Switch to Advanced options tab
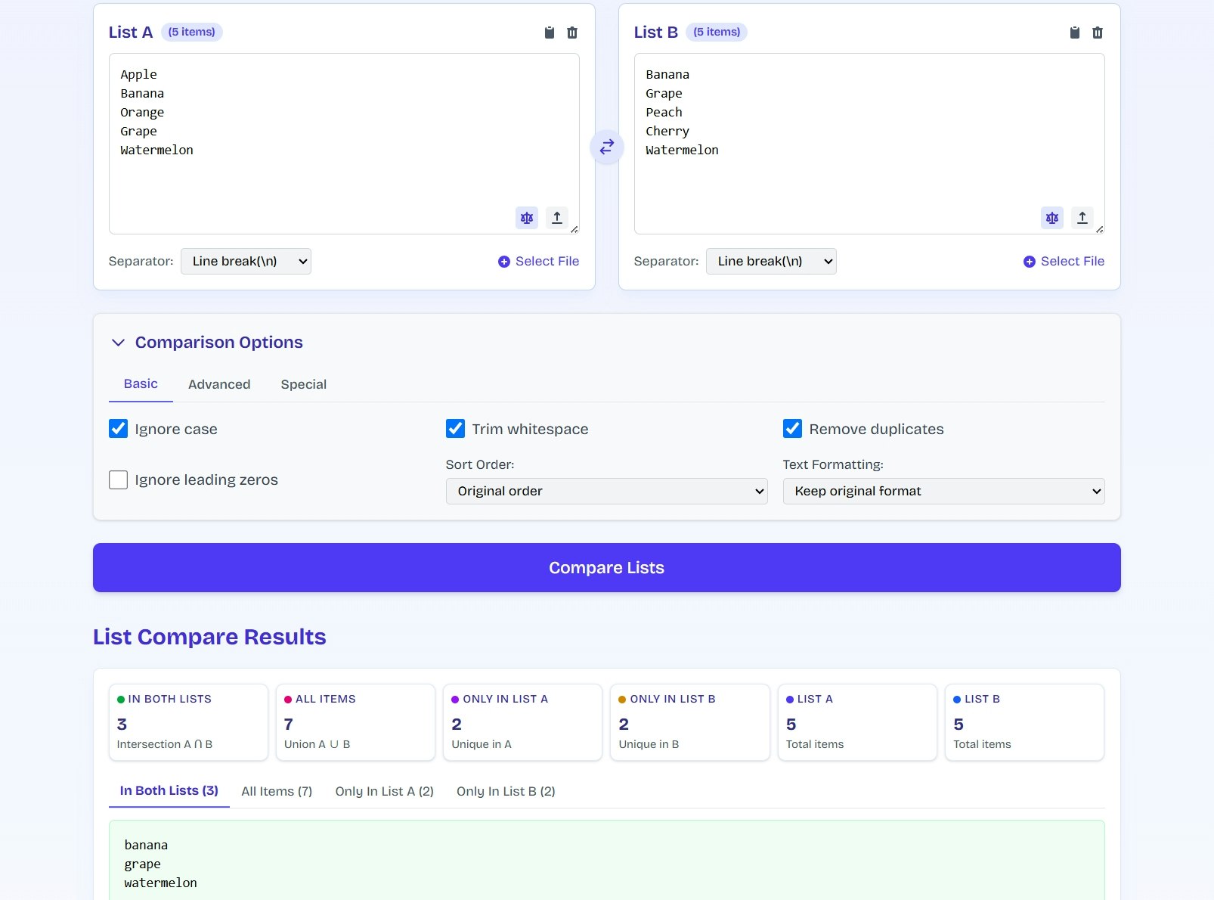 (219, 384)
